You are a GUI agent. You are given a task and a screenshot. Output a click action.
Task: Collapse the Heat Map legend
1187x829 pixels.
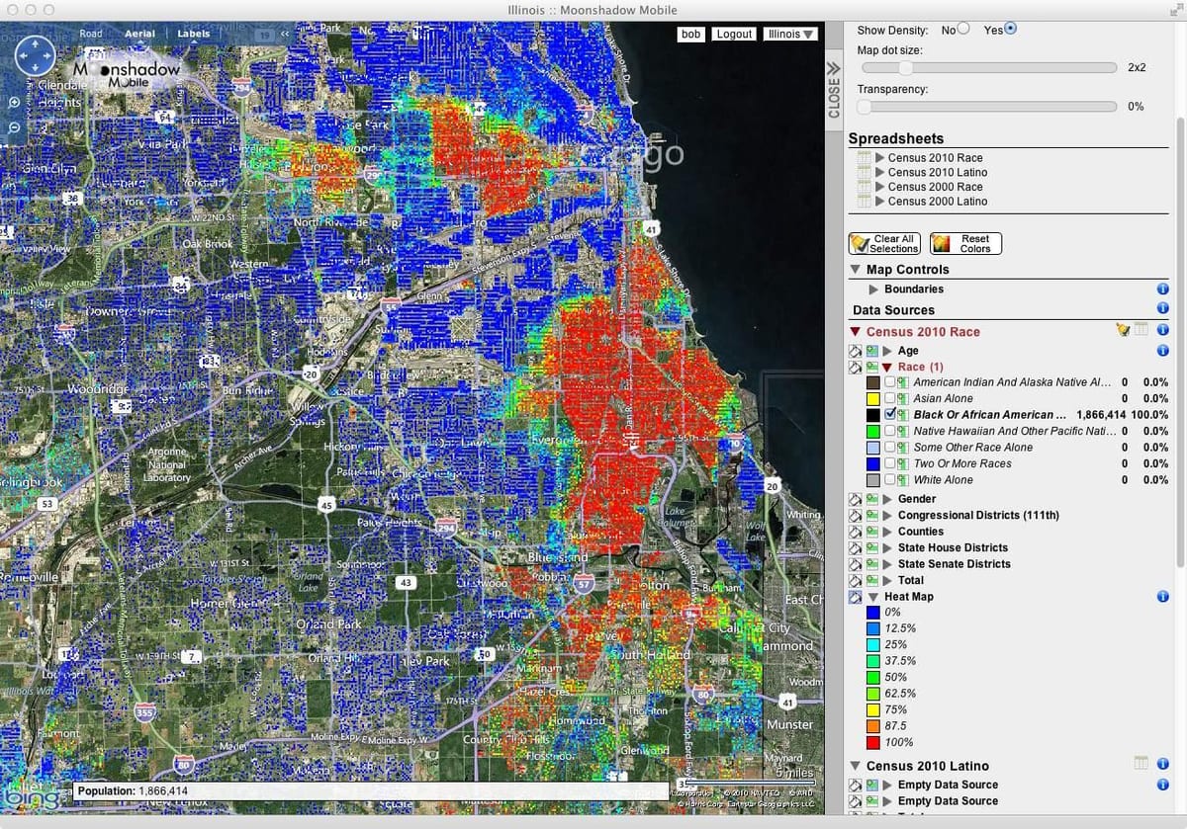tap(873, 597)
